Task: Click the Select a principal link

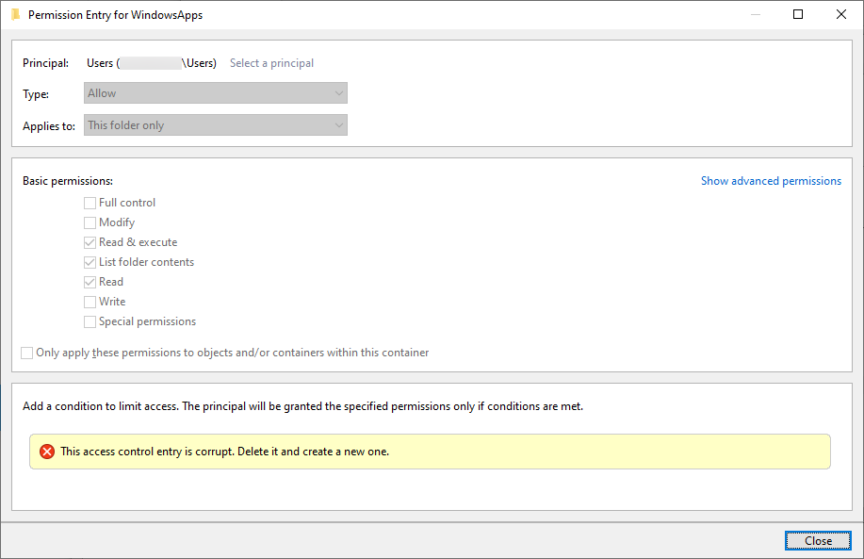Action: [x=271, y=63]
